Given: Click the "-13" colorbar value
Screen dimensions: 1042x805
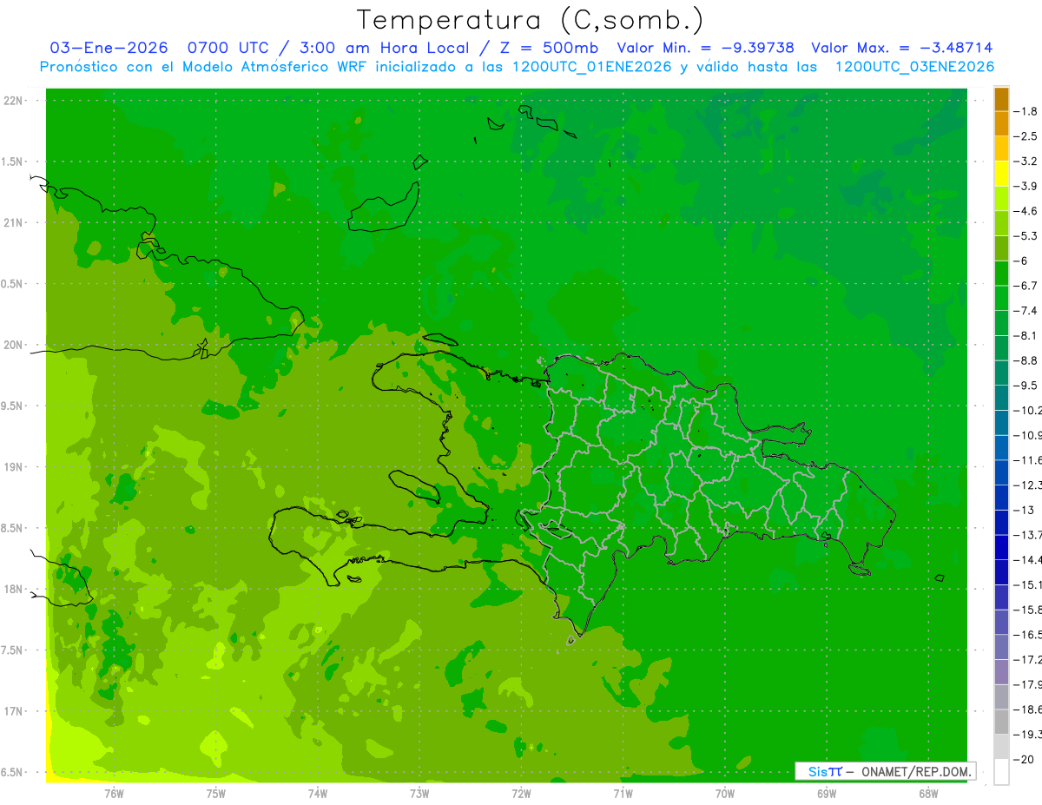Looking at the screenshot, I should [x=1024, y=510].
